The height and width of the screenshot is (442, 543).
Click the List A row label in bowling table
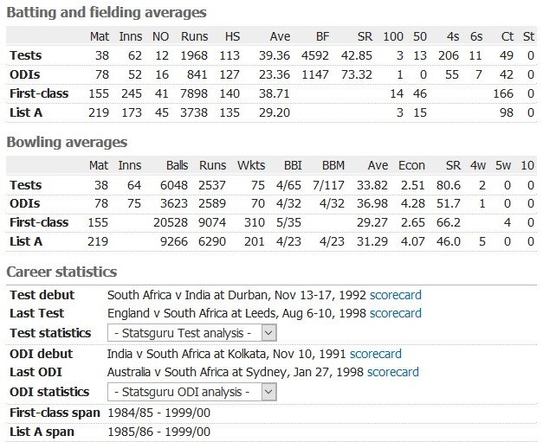click(x=26, y=241)
